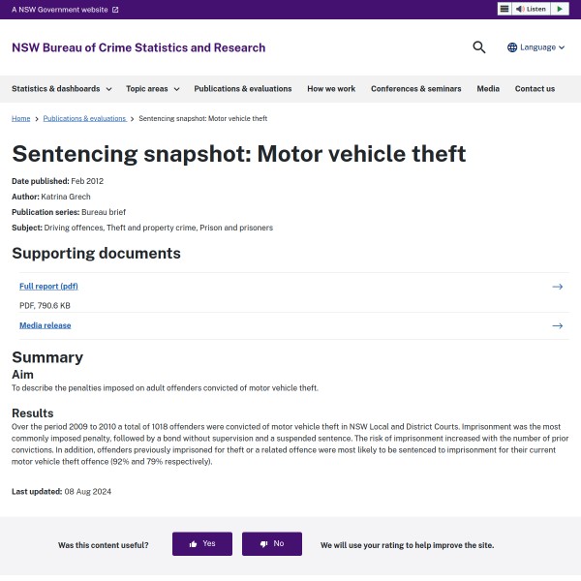Click the Listen widget menu icon
Screen dimensions: 581x581
505,9
